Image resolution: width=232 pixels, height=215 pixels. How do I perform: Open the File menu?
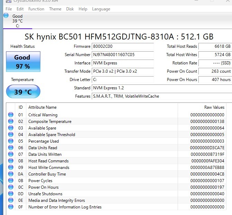9,9
